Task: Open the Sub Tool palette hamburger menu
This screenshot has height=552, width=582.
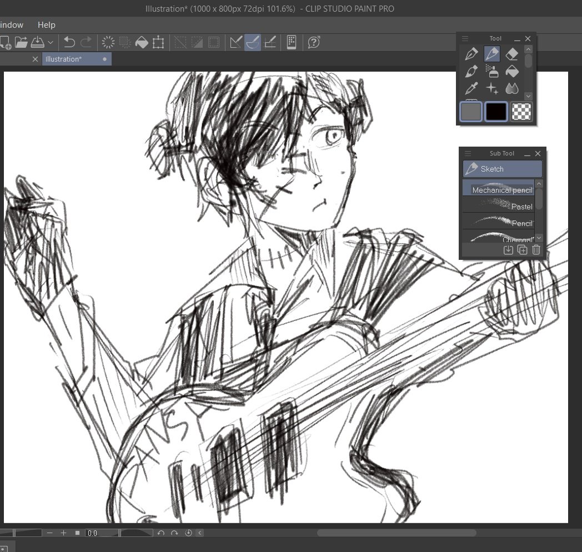Action: (x=468, y=153)
